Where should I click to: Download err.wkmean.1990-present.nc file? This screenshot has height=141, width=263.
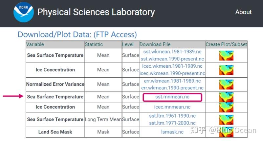tap(172, 88)
